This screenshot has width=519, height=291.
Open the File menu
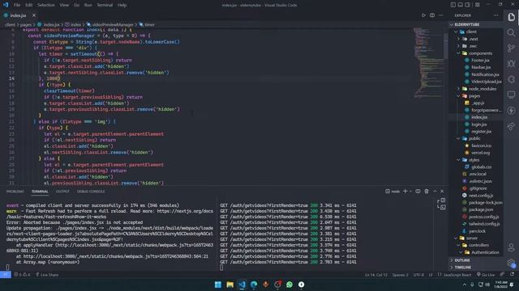[16, 5]
